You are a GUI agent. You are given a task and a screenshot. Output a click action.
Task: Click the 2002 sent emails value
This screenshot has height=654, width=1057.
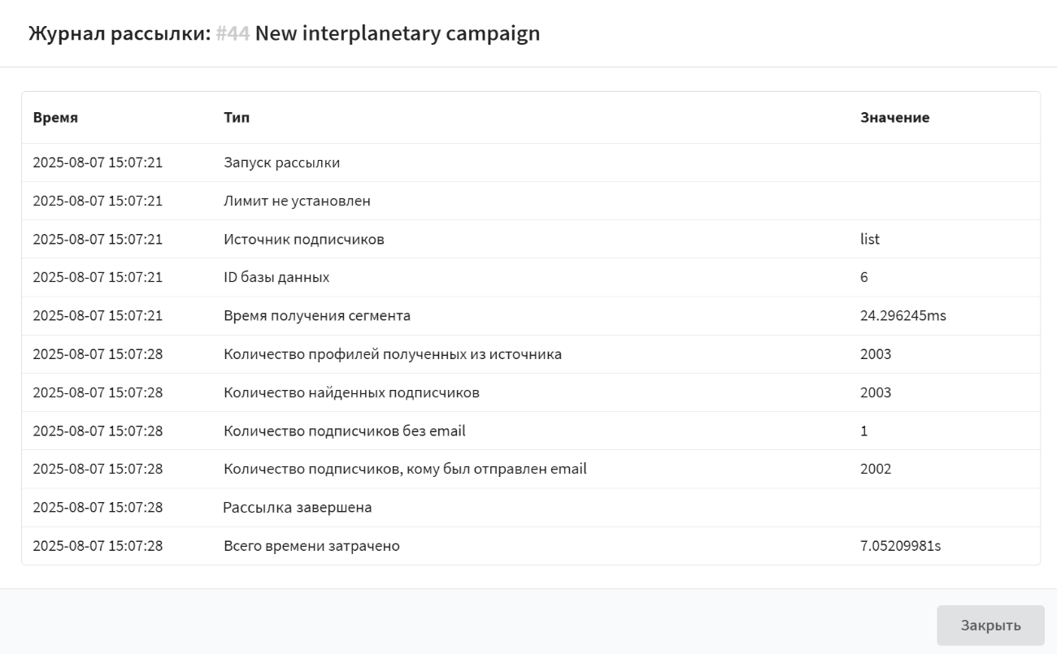coord(875,469)
